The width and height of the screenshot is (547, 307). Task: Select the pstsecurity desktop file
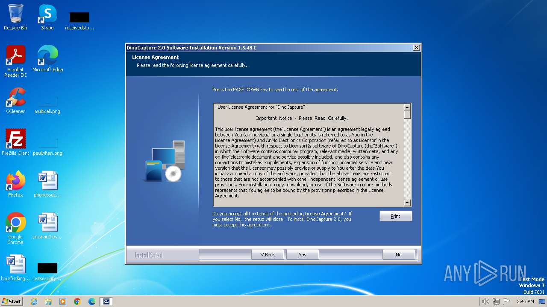tap(47, 271)
